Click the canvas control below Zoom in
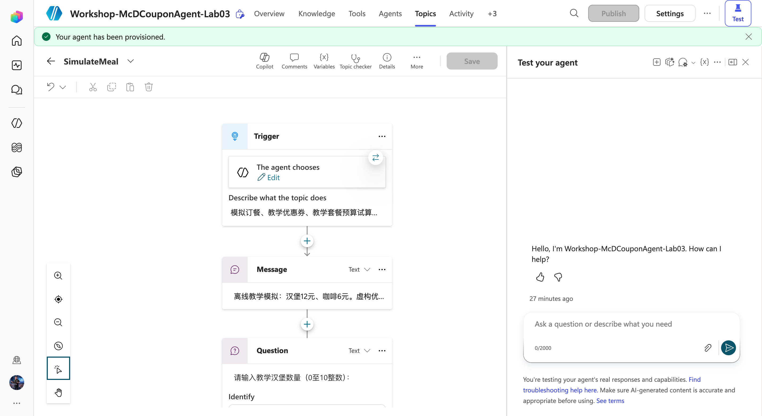Image resolution: width=762 pixels, height=416 pixels. click(x=58, y=299)
